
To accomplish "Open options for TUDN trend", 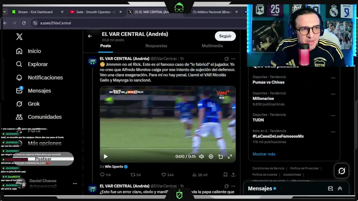I will (333, 116).
